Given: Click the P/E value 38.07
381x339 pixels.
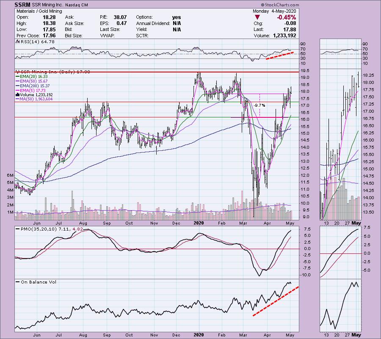Looking at the screenshot, I should [120, 17].
